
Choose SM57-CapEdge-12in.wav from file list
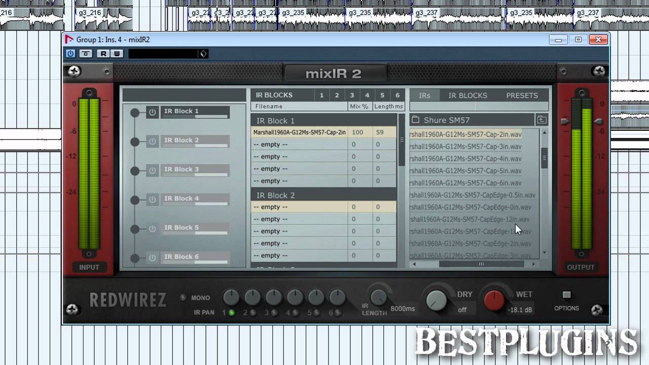[470, 220]
